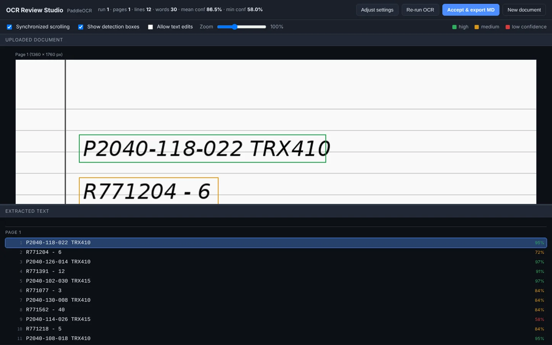The height and width of the screenshot is (345, 552).
Task: Click the PAGE 1 heading in extracted text
Action: tap(13, 232)
